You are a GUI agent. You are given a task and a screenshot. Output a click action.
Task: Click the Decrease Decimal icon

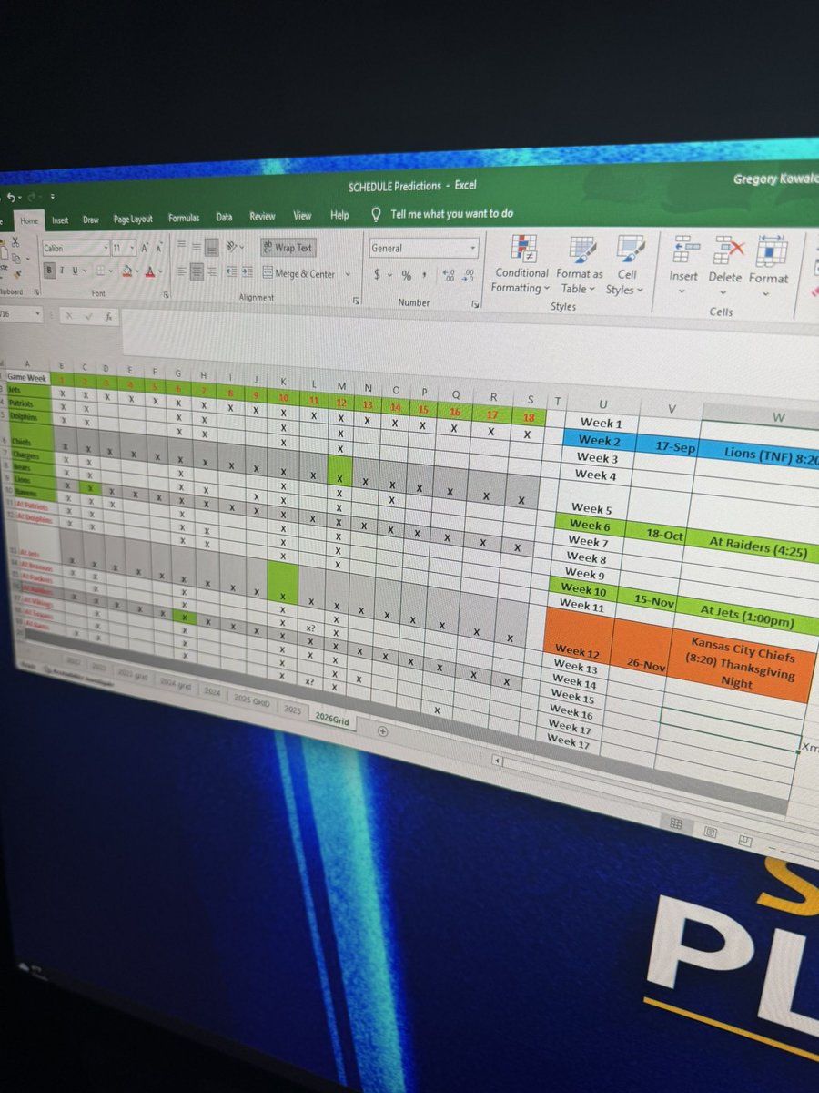(469, 276)
